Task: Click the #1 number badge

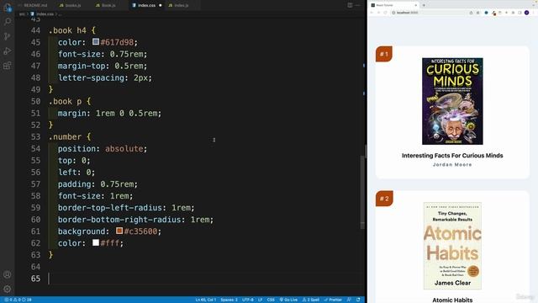Action: pos(384,54)
